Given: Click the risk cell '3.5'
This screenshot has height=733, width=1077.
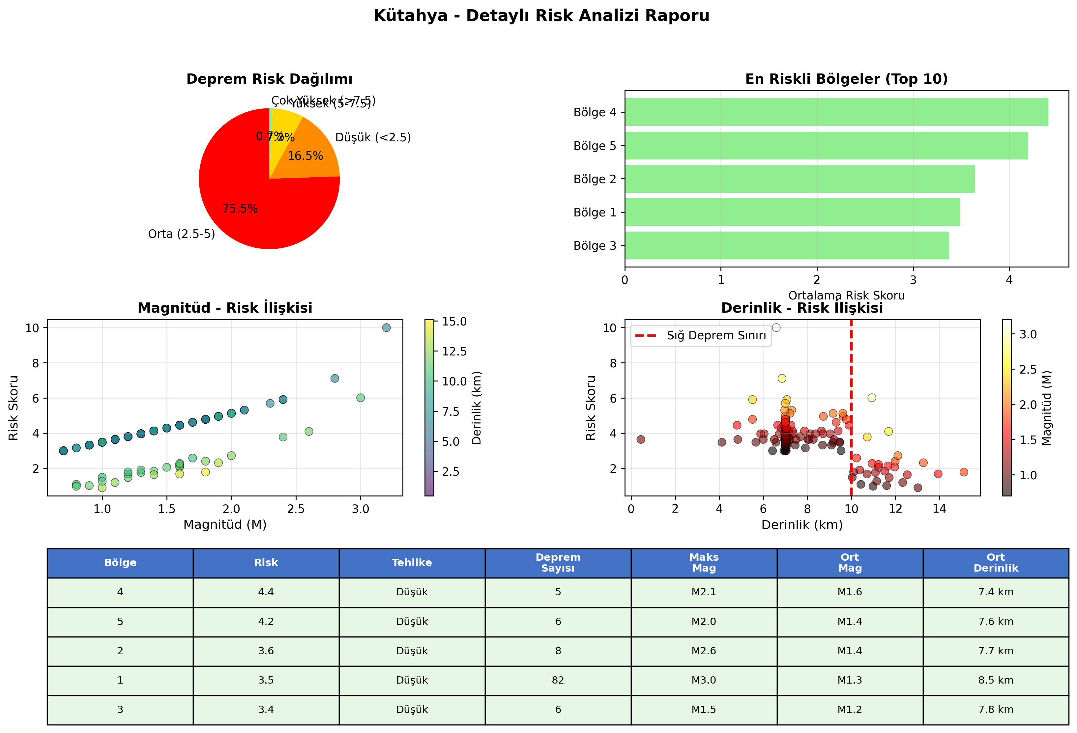Looking at the screenshot, I should click(x=266, y=680).
